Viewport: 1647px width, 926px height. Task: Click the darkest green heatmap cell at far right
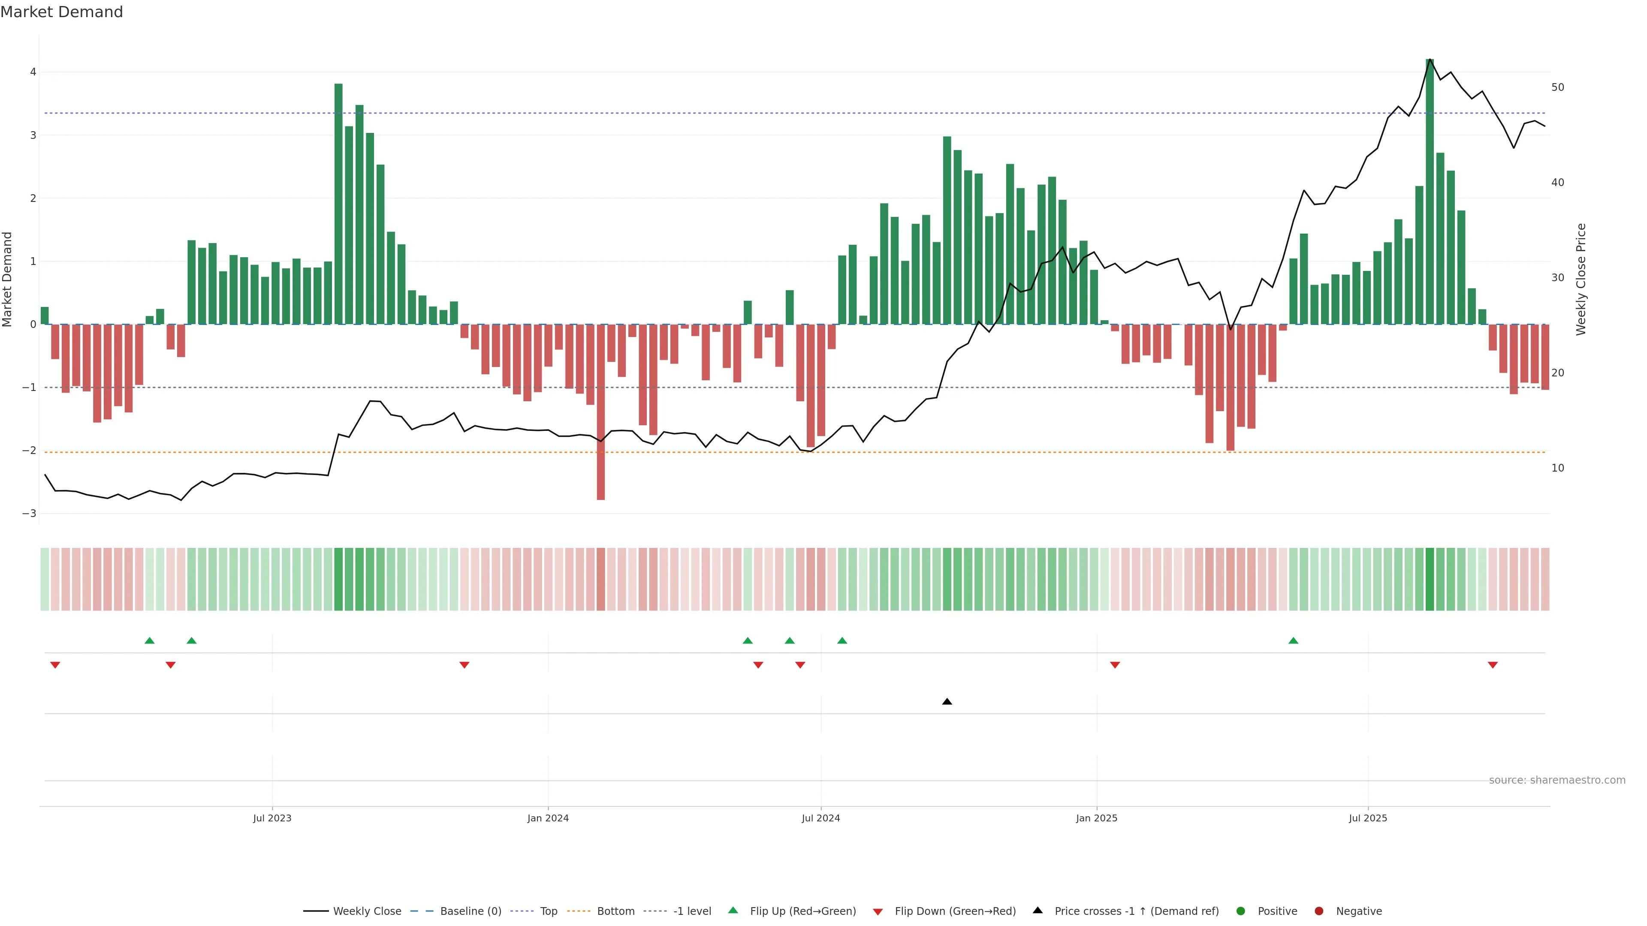click(1430, 579)
